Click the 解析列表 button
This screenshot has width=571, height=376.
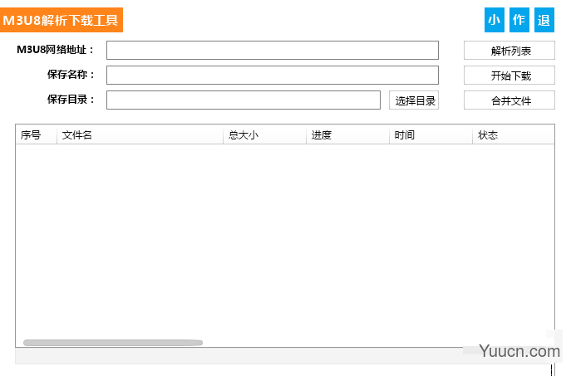(x=509, y=50)
